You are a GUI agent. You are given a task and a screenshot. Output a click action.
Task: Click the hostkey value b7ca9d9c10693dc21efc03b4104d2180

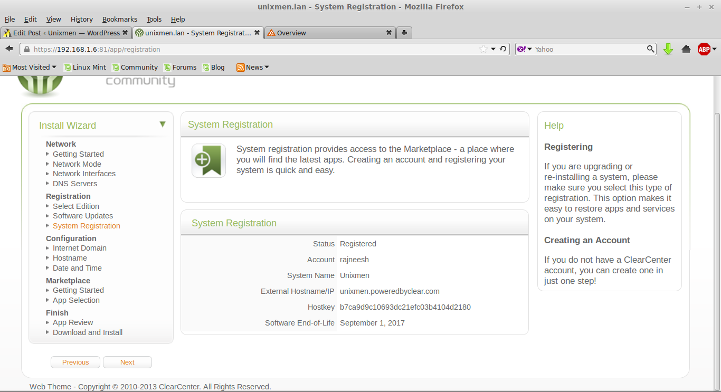[405, 307]
